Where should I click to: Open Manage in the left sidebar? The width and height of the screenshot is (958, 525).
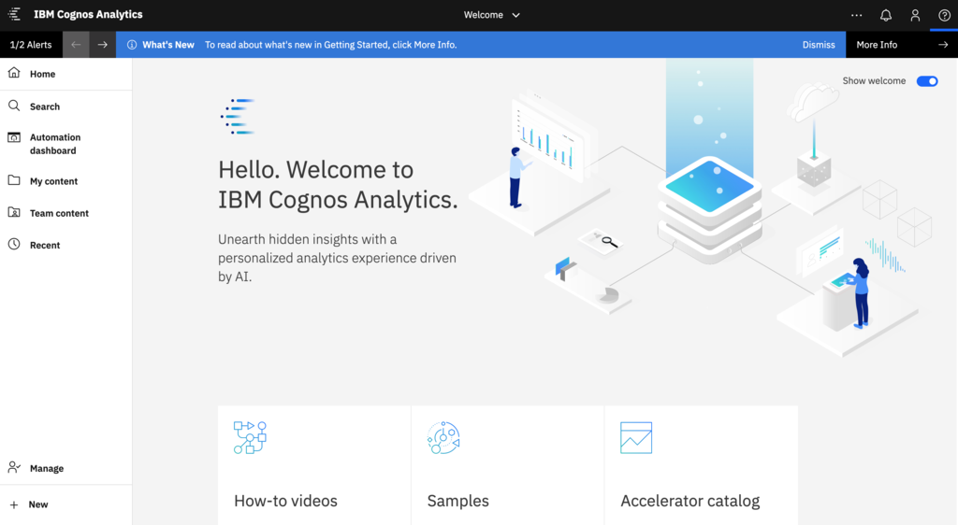click(x=46, y=468)
